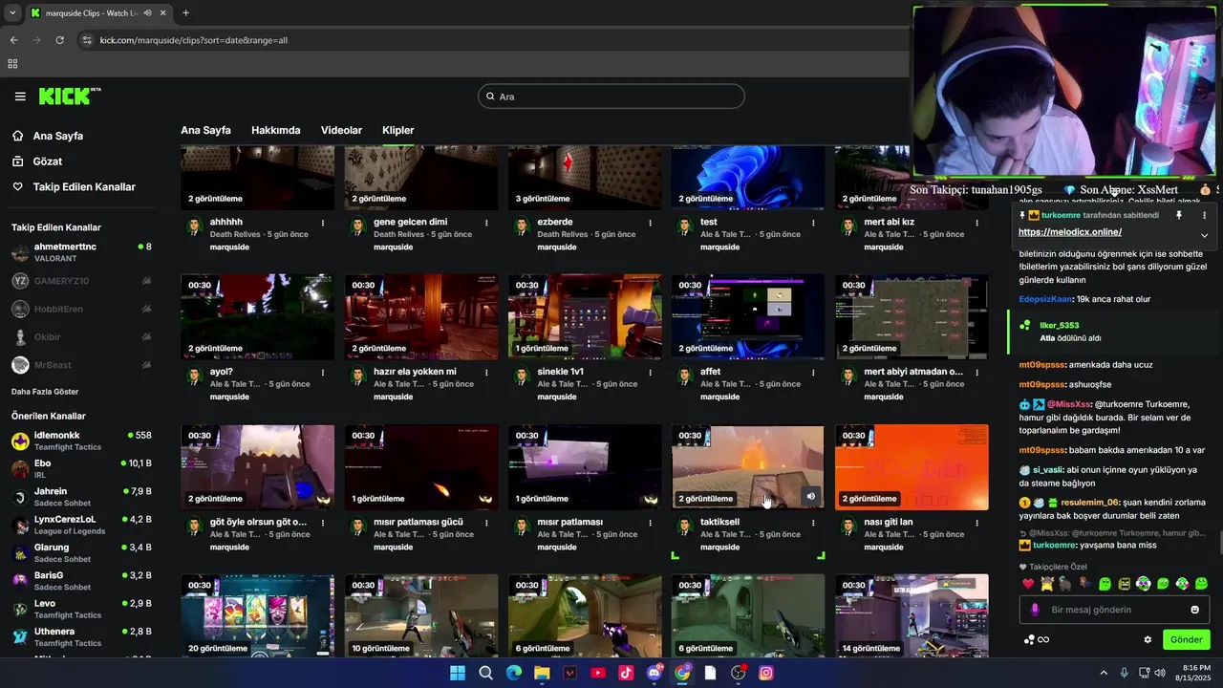Toggle sound on the taktiksell clip preview
Screen dimensions: 1223x688
click(x=810, y=497)
